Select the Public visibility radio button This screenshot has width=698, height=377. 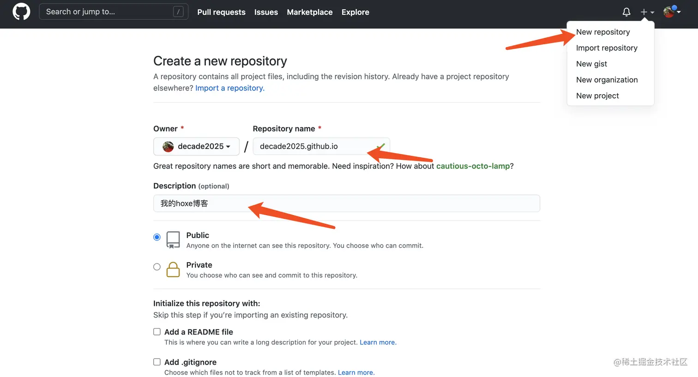click(x=157, y=237)
